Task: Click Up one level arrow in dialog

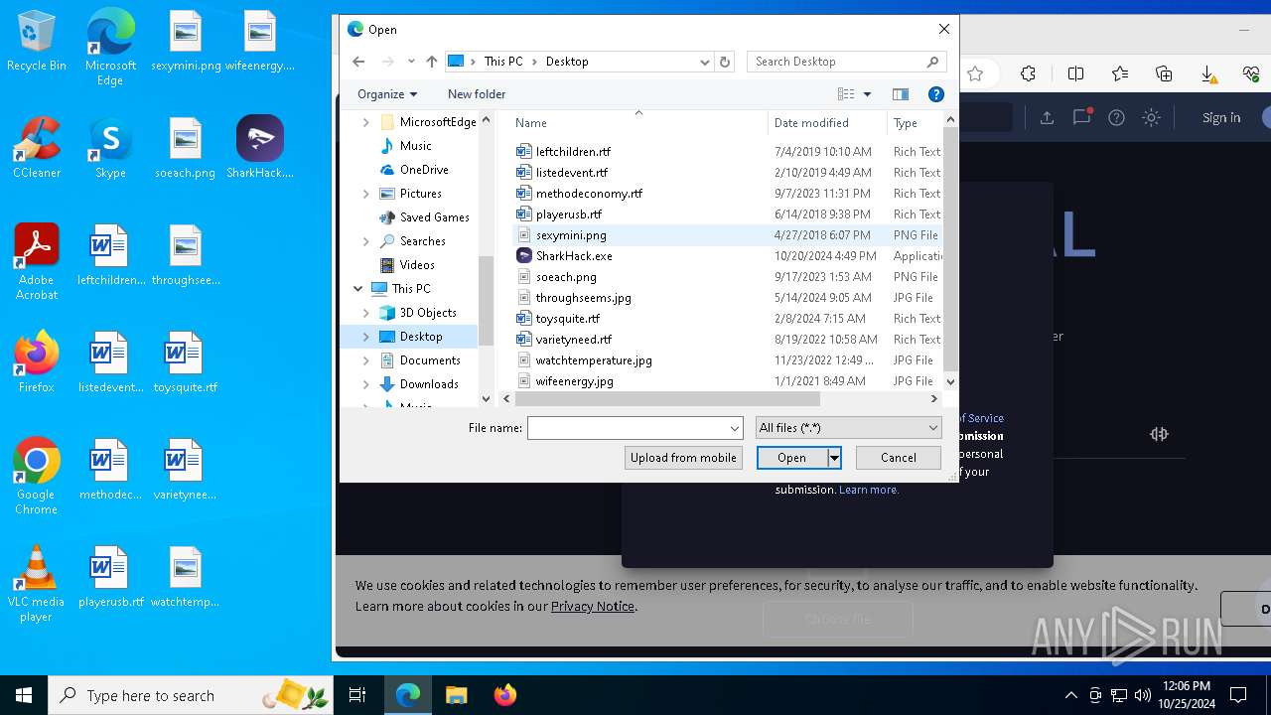Action: (x=431, y=62)
